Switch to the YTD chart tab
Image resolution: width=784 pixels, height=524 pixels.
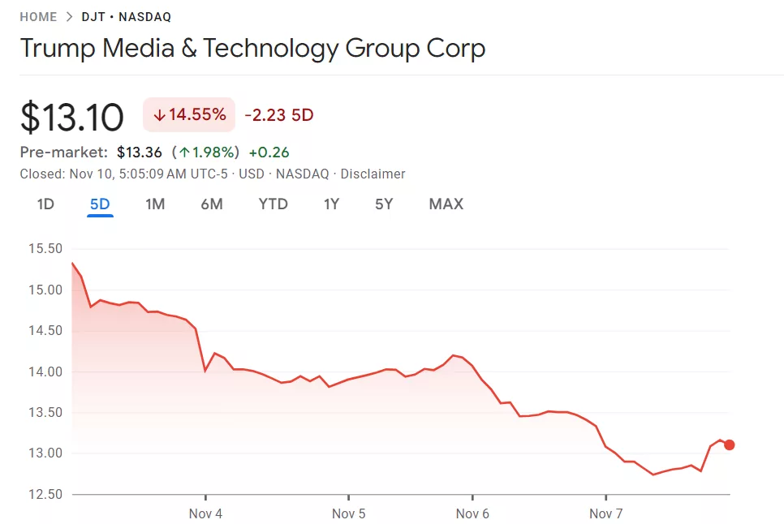[x=273, y=204]
